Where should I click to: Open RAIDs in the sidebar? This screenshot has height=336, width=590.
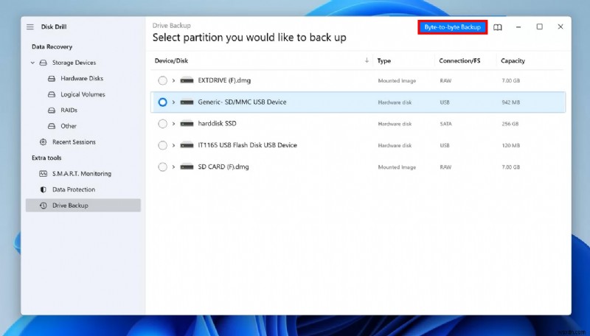click(x=69, y=110)
